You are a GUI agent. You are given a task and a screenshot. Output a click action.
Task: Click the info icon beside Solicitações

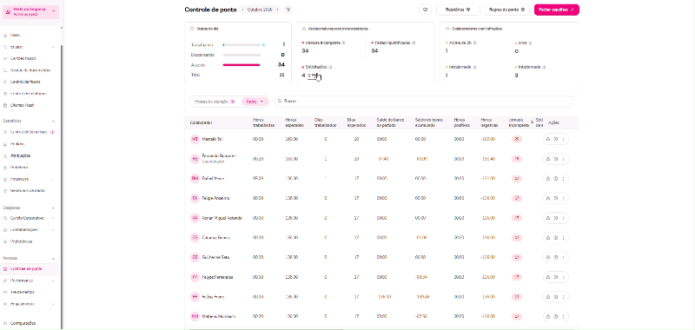330,67
